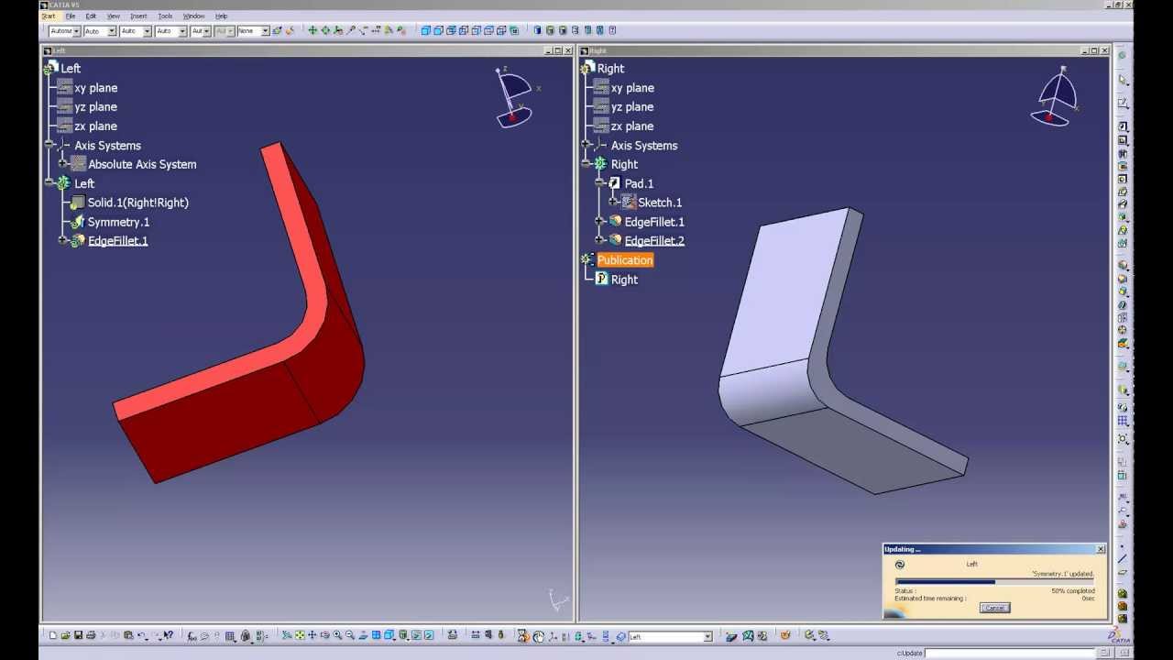Click the compass in the Left window
Viewport: 1173px width, 660px height.
tap(514, 97)
